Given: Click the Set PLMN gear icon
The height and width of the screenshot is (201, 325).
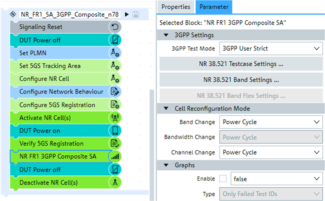Looking at the screenshot, I should pos(115,53).
